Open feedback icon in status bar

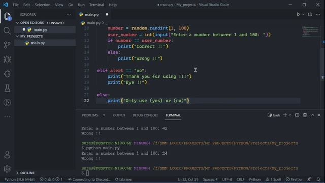pos(309,179)
